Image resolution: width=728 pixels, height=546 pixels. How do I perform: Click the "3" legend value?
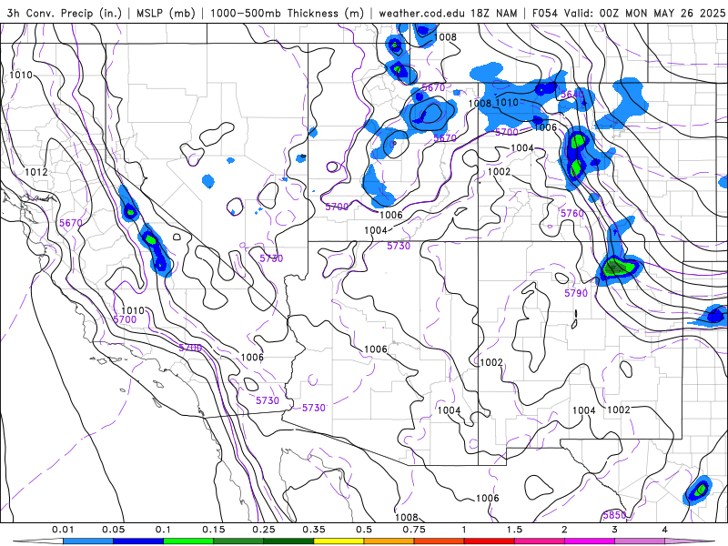coord(615,530)
